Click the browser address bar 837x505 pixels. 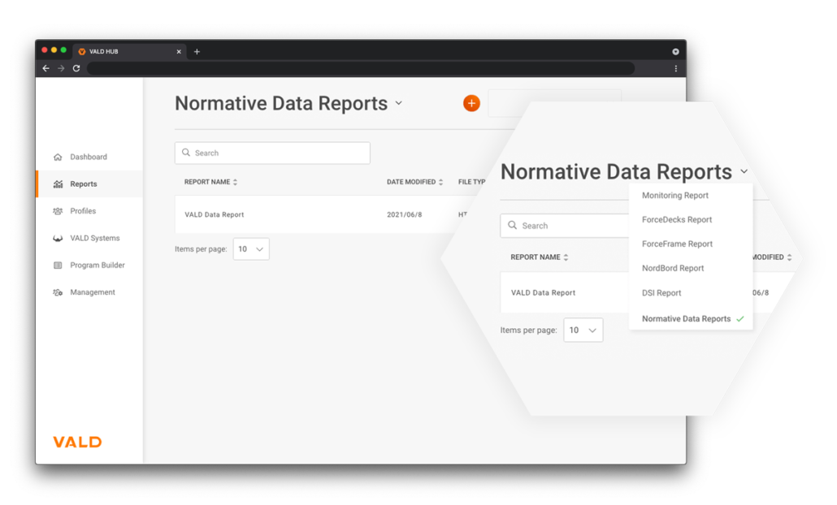(x=361, y=68)
